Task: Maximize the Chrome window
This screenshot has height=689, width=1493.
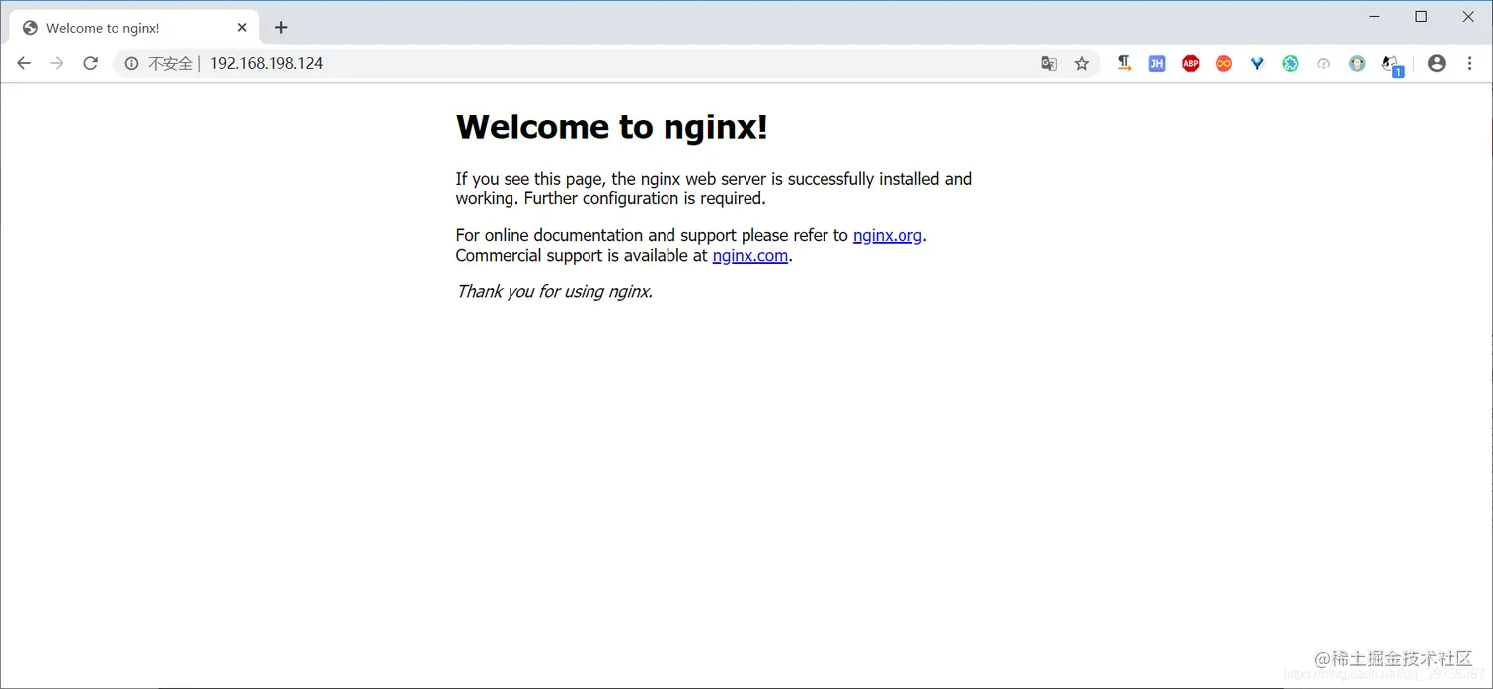Action: pyautogui.click(x=1421, y=16)
